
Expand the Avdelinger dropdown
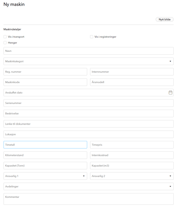tap(88, 187)
